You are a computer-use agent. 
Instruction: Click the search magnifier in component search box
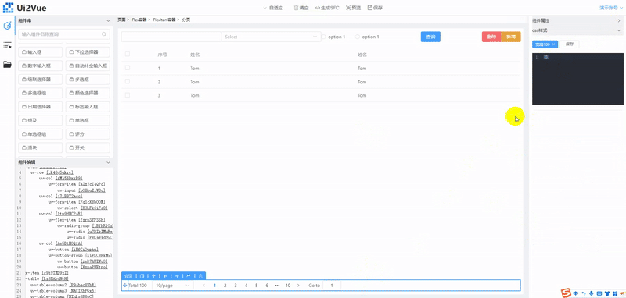pos(104,34)
